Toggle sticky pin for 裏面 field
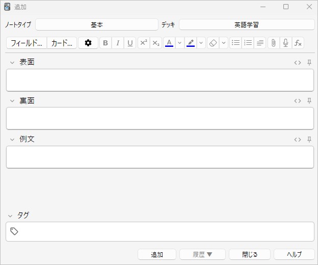318x265 pixels. (x=309, y=101)
